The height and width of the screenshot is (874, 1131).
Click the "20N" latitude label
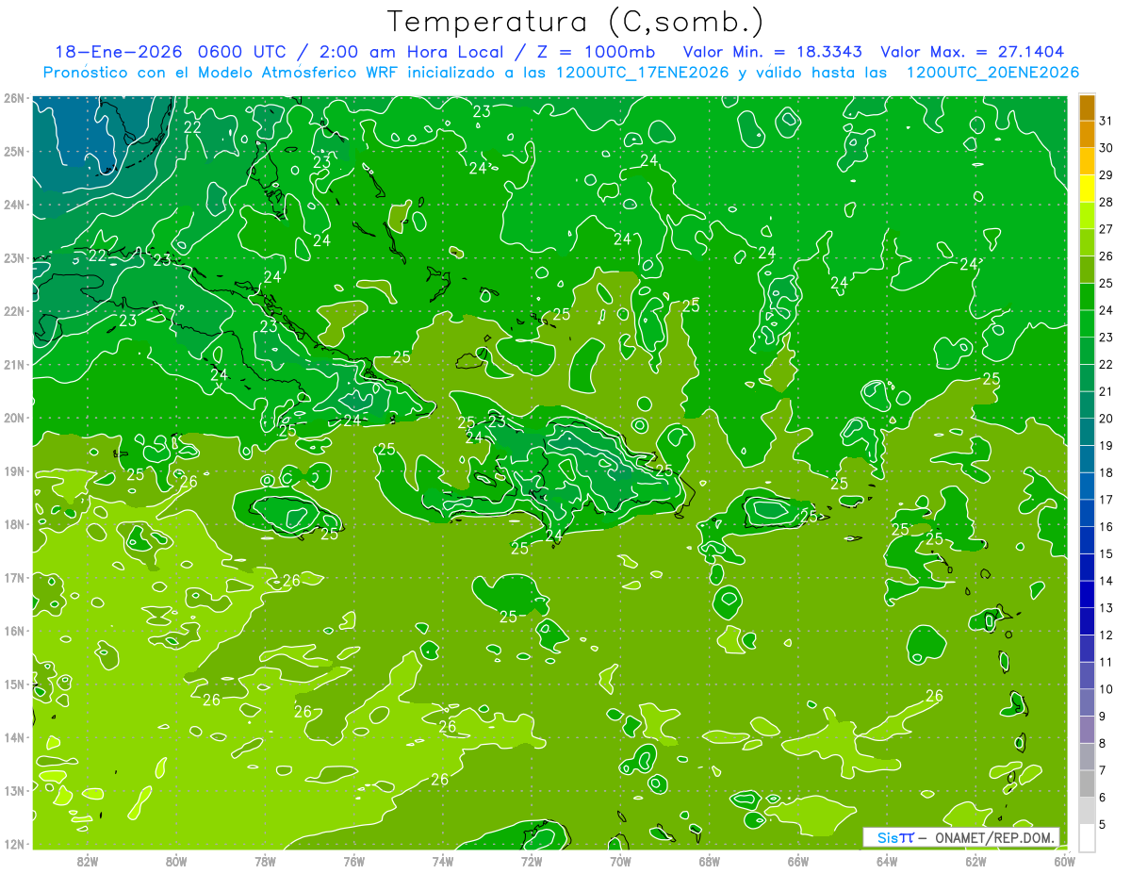(x=13, y=418)
